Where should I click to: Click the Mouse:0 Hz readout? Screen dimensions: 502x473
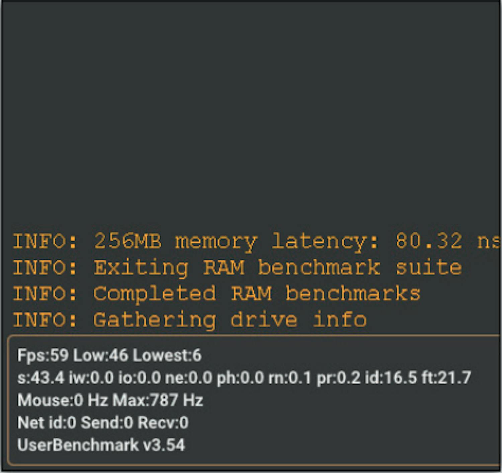[62, 400]
